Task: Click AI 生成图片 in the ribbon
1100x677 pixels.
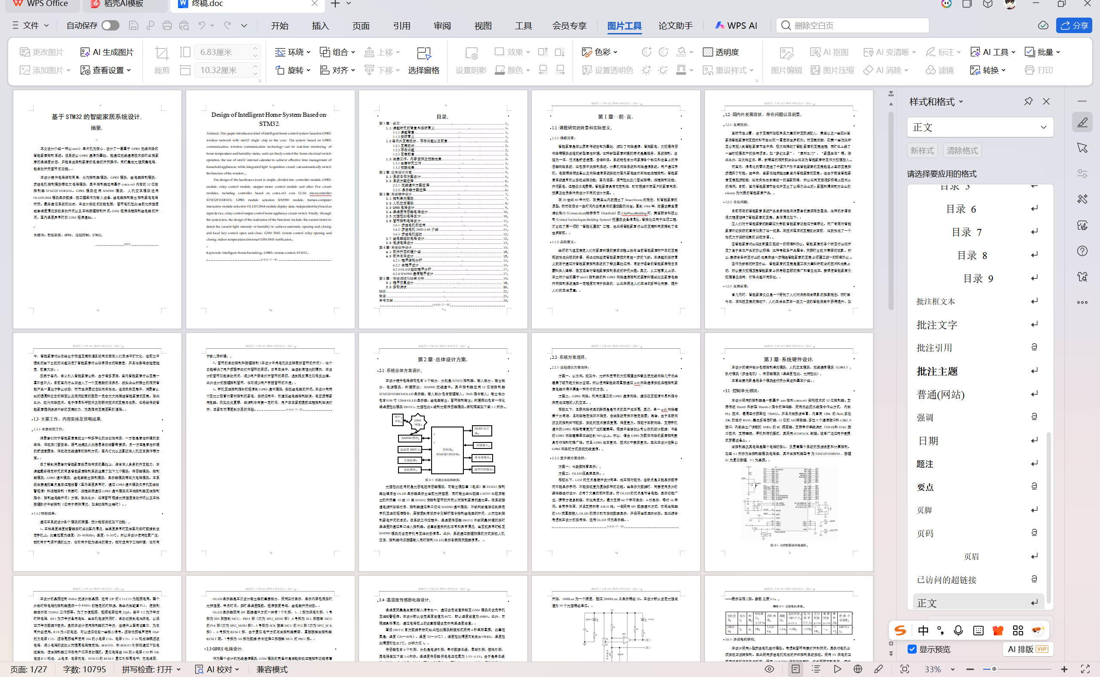Action: click(107, 52)
